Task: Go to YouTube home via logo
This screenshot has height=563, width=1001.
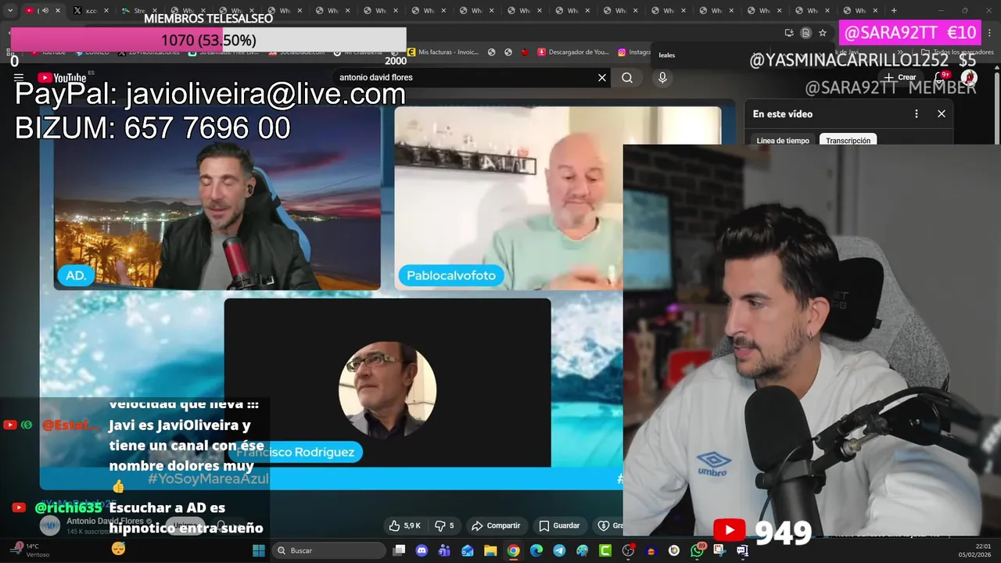Action: (62, 77)
